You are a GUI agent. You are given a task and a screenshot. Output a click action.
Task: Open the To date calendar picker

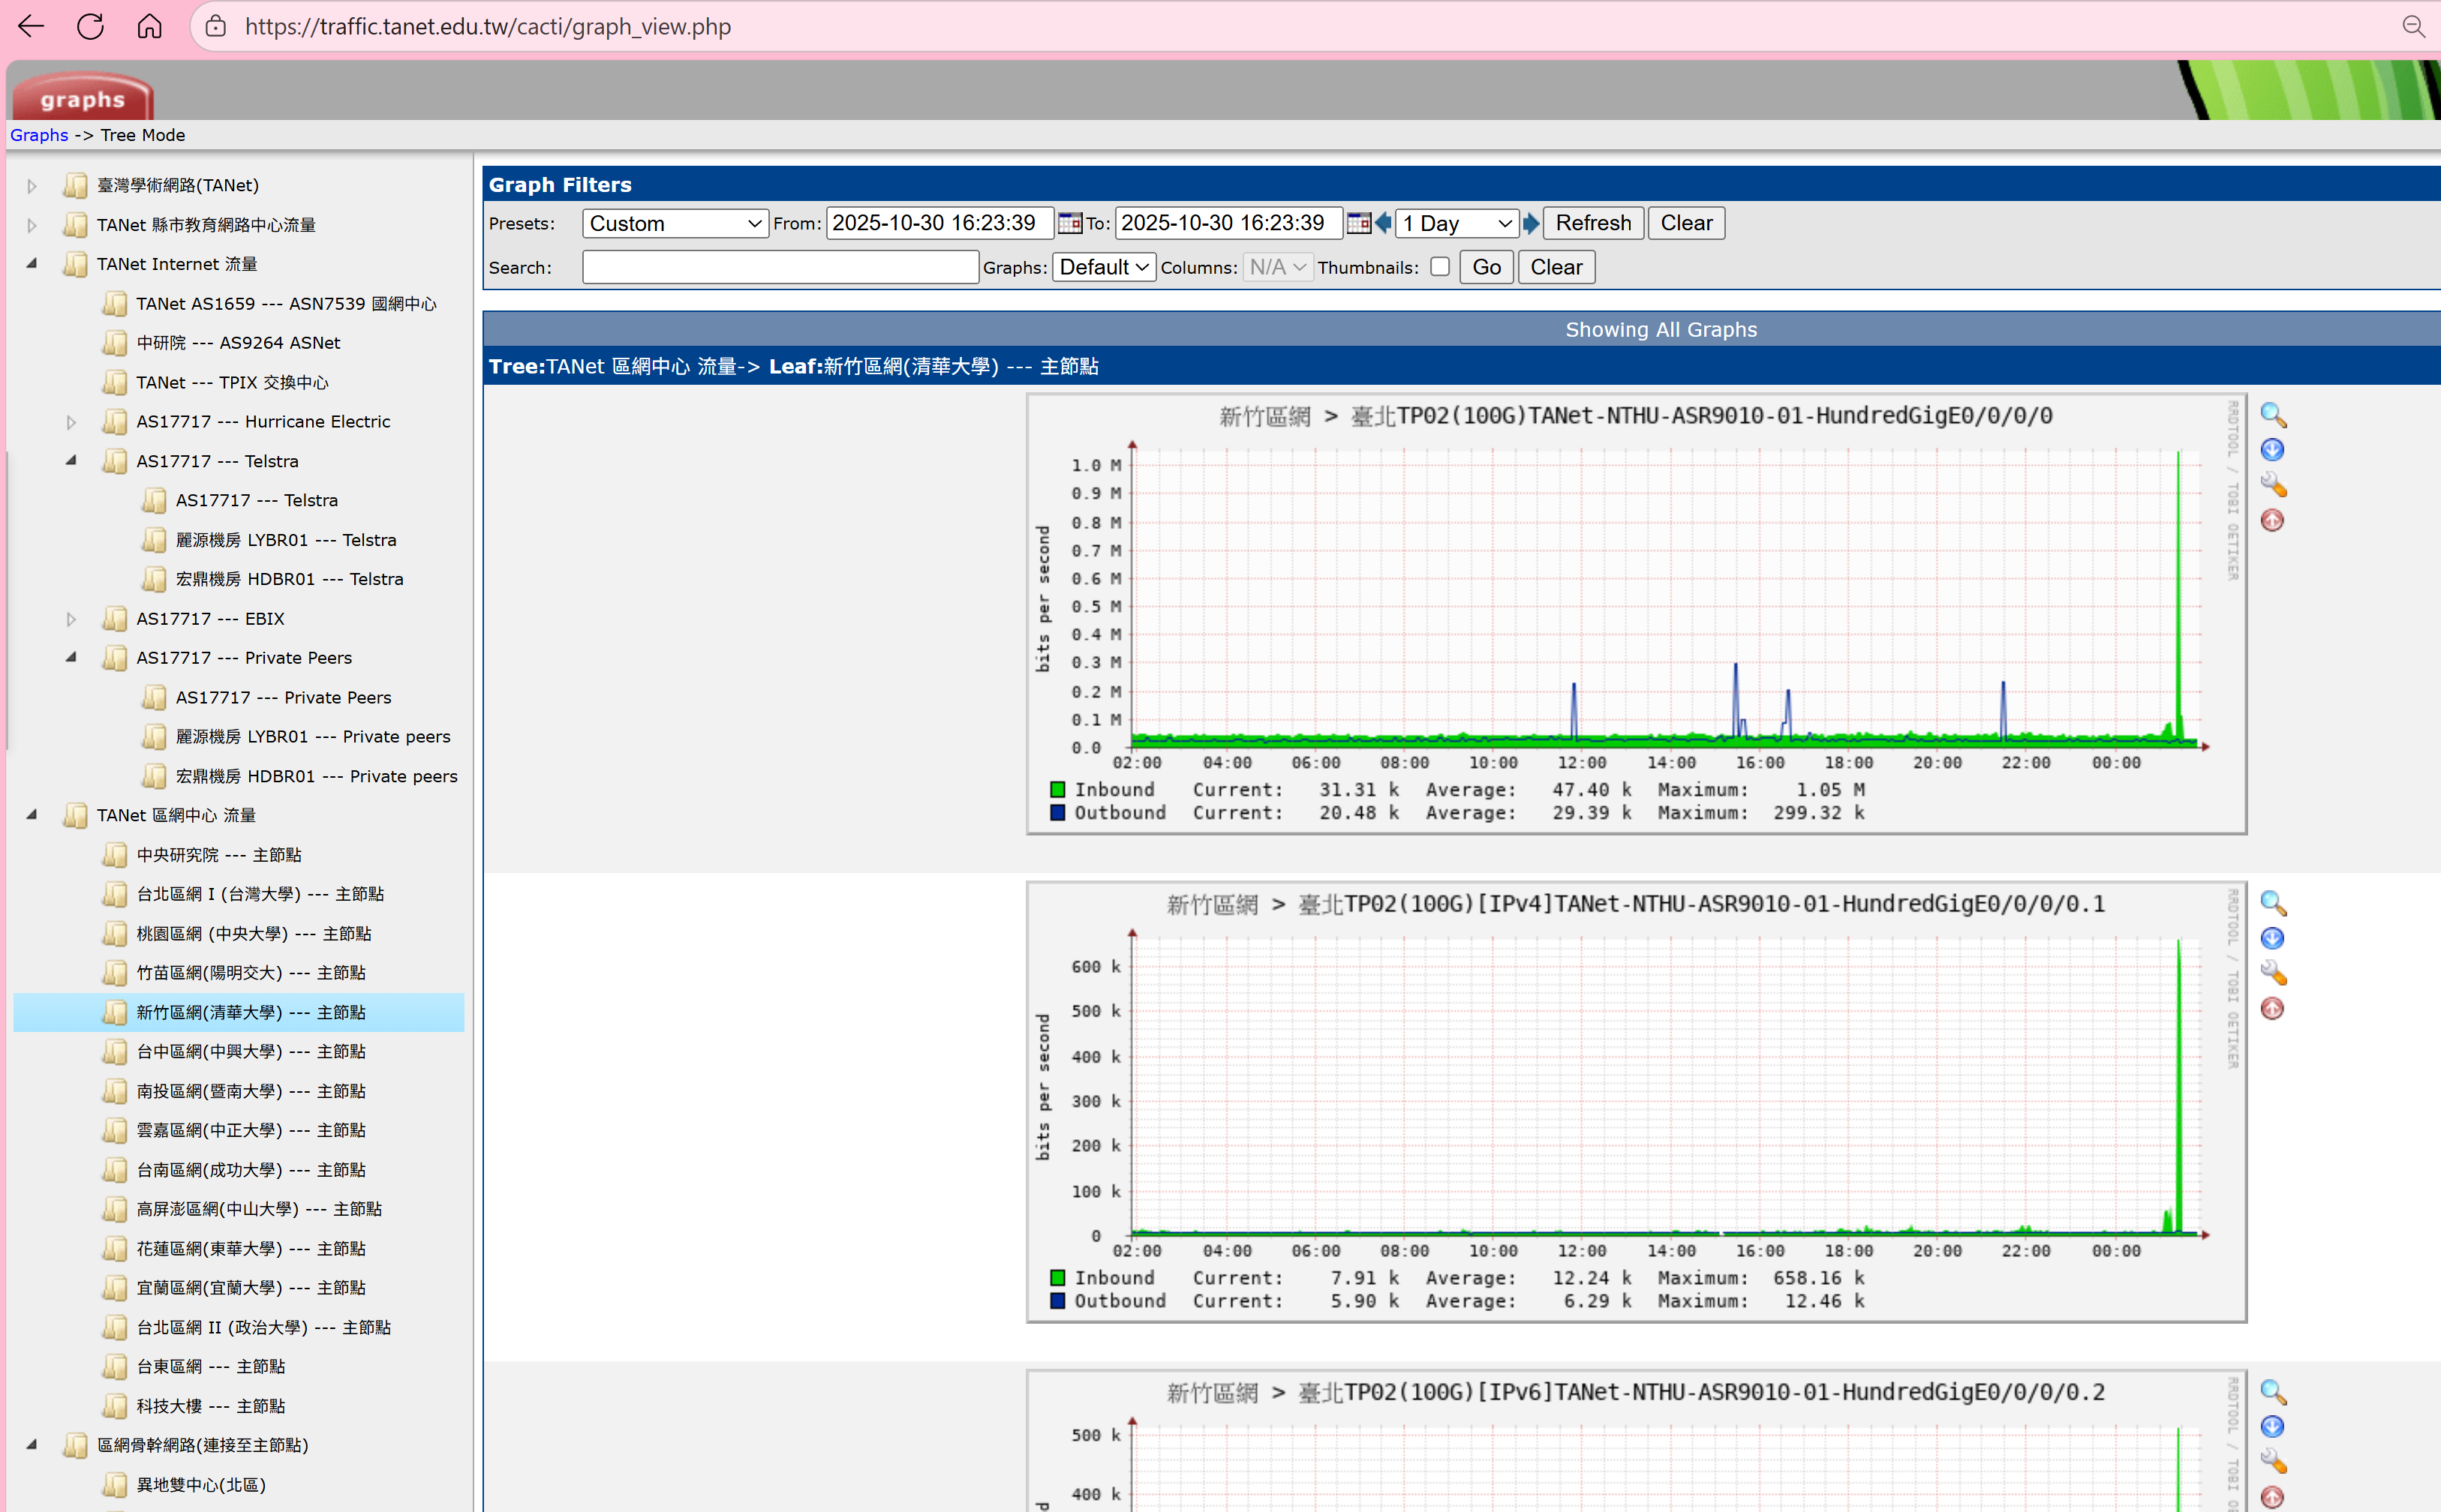pyautogui.click(x=1358, y=223)
